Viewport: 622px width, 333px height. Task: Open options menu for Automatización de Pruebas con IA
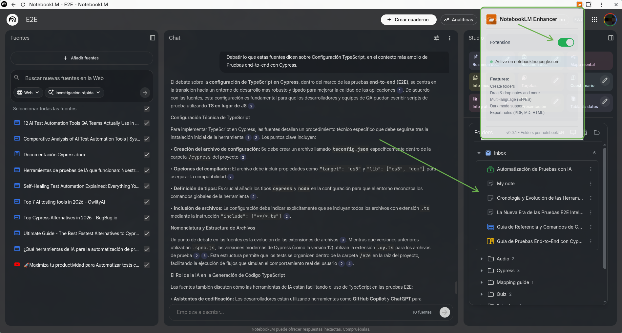[x=591, y=169]
